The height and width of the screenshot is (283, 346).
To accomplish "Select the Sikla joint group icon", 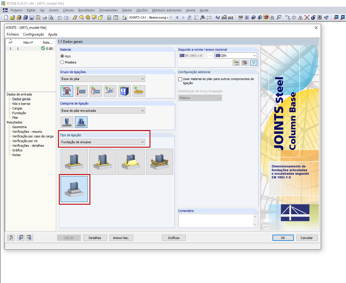I will click(139, 91).
